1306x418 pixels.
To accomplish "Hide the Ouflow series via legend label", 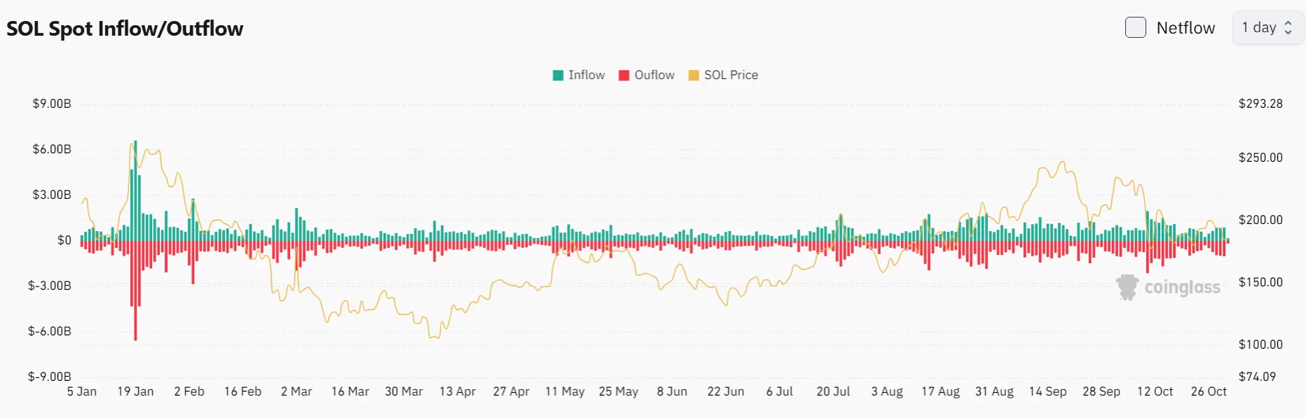I will point(654,76).
